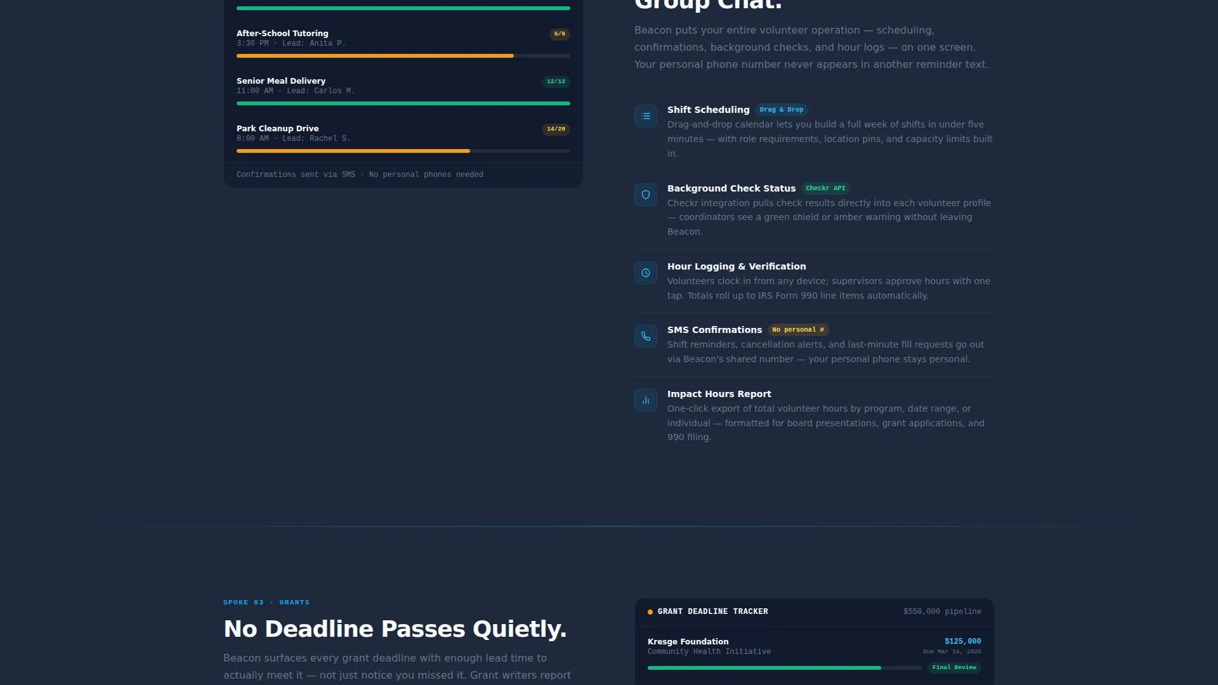The height and width of the screenshot is (685, 1218).
Task: Select the Senior Meal Delivery shift title
Action: point(281,81)
